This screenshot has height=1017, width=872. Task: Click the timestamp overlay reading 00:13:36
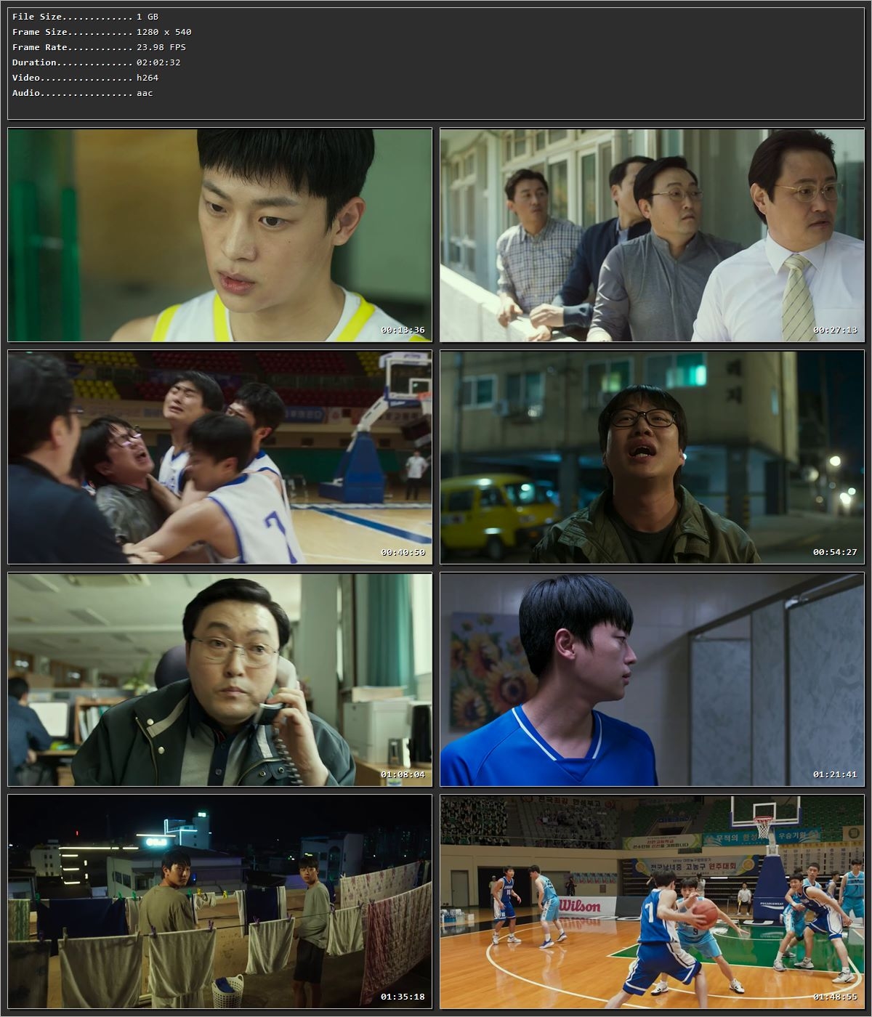(404, 328)
